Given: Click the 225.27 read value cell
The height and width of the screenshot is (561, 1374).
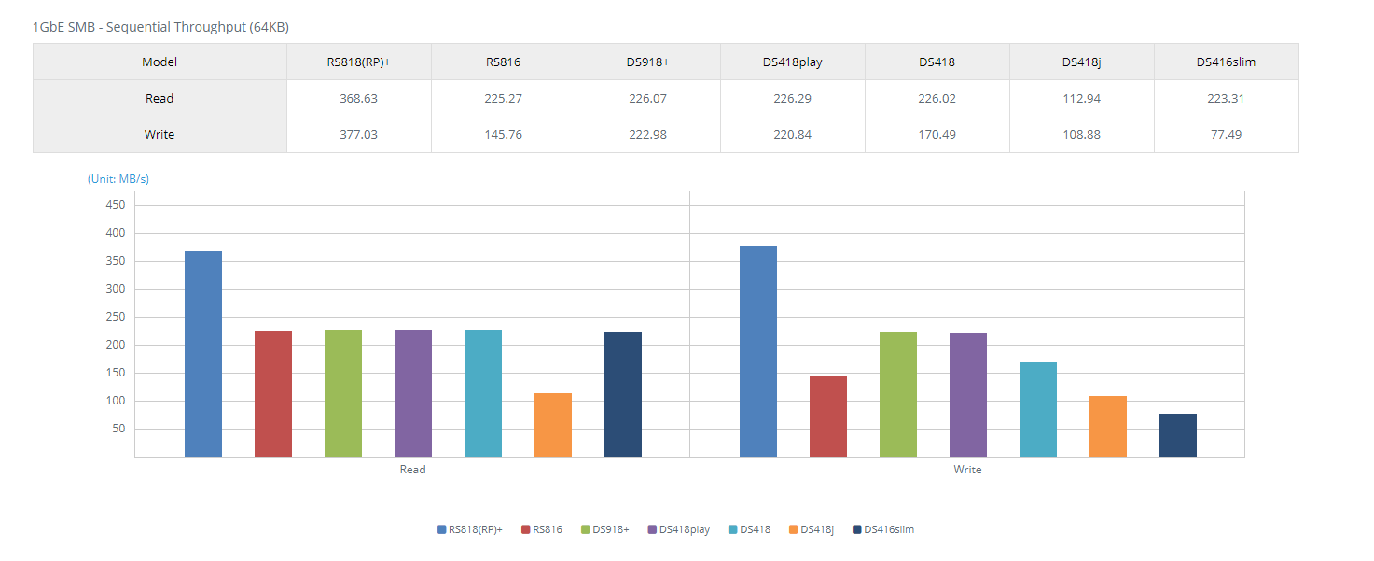Looking at the screenshot, I should (x=504, y=98).
